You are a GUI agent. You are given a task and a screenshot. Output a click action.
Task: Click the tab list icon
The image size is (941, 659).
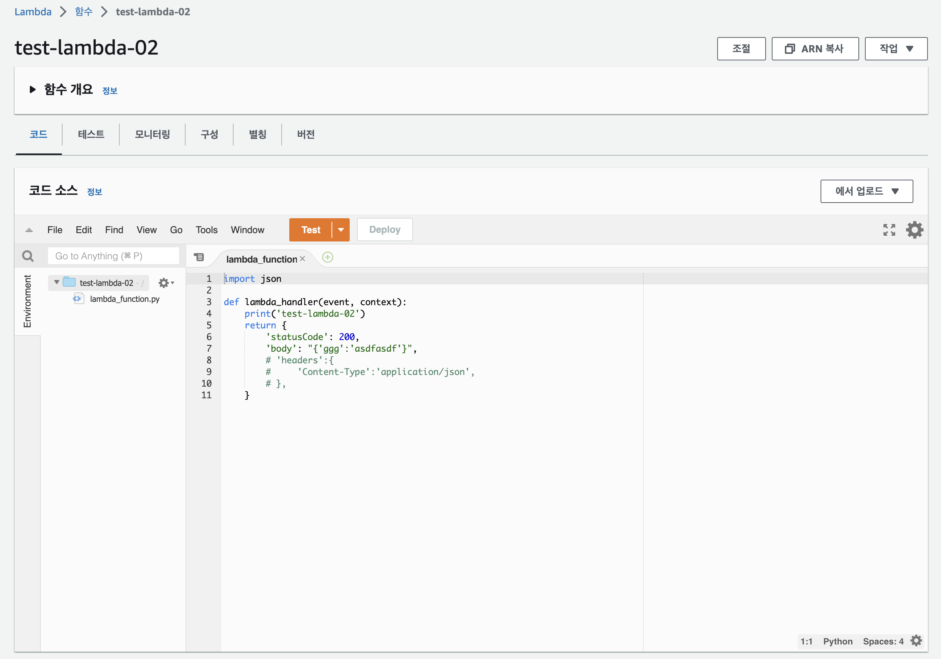[199, 257]
